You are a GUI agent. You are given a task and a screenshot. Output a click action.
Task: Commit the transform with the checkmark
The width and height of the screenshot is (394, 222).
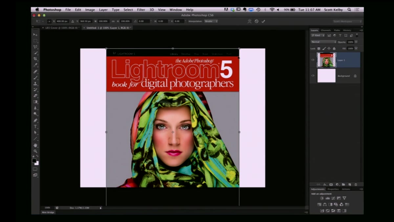(263, 21)
